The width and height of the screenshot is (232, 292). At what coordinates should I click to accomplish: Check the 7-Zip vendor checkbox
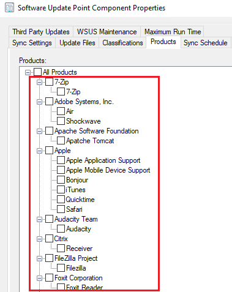[x=49, y=82]
